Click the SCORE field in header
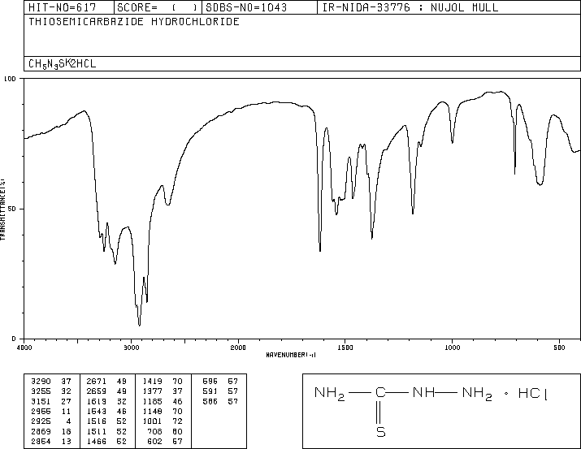 (157, 7)
